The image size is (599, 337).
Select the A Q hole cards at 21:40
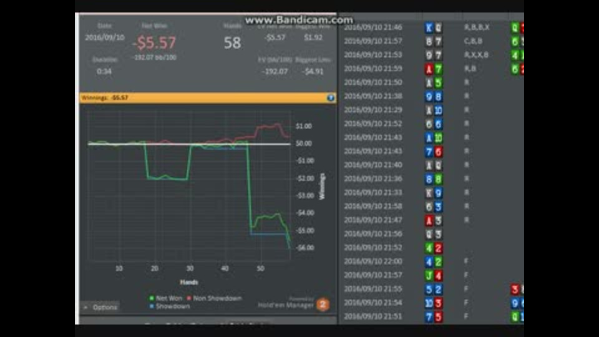[x=434, y=165]
